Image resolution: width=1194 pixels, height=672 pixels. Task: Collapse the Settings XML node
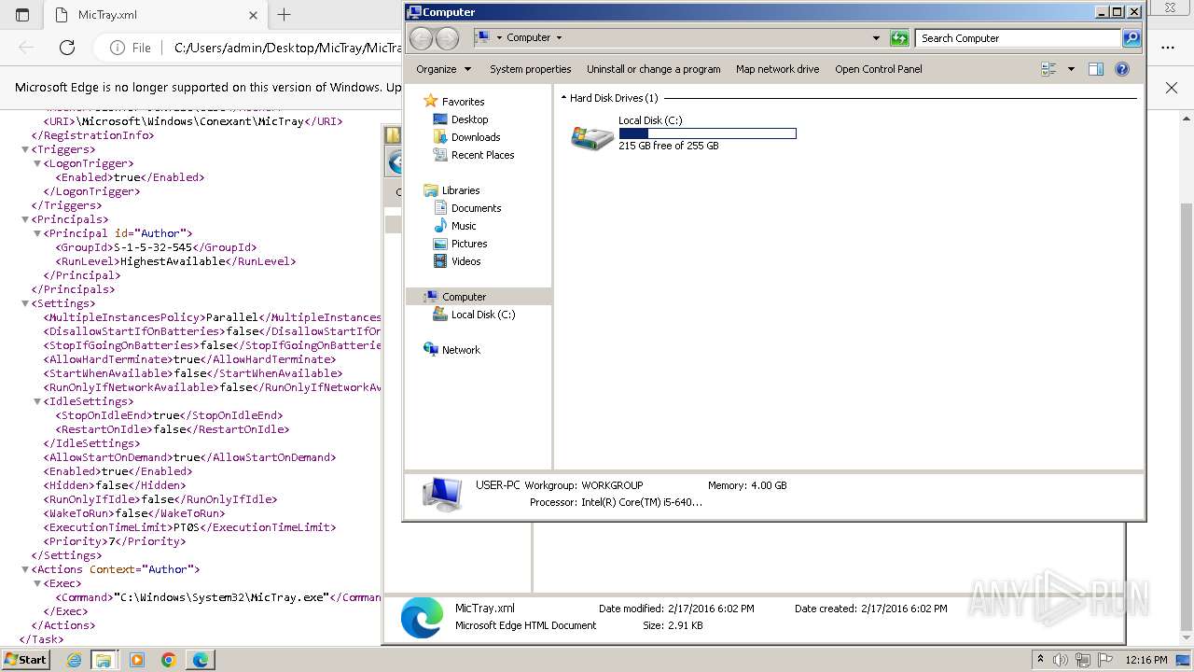[x=25, y=303]
